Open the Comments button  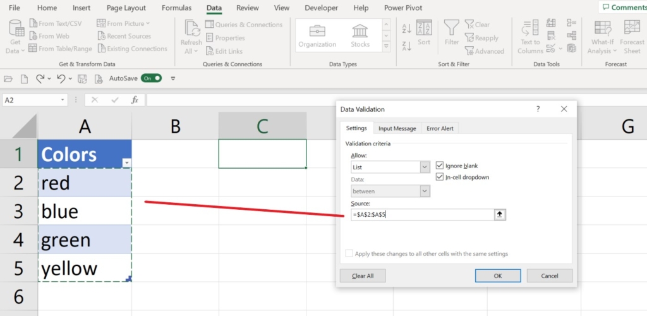pyautogui.click(x=623, y=7)
